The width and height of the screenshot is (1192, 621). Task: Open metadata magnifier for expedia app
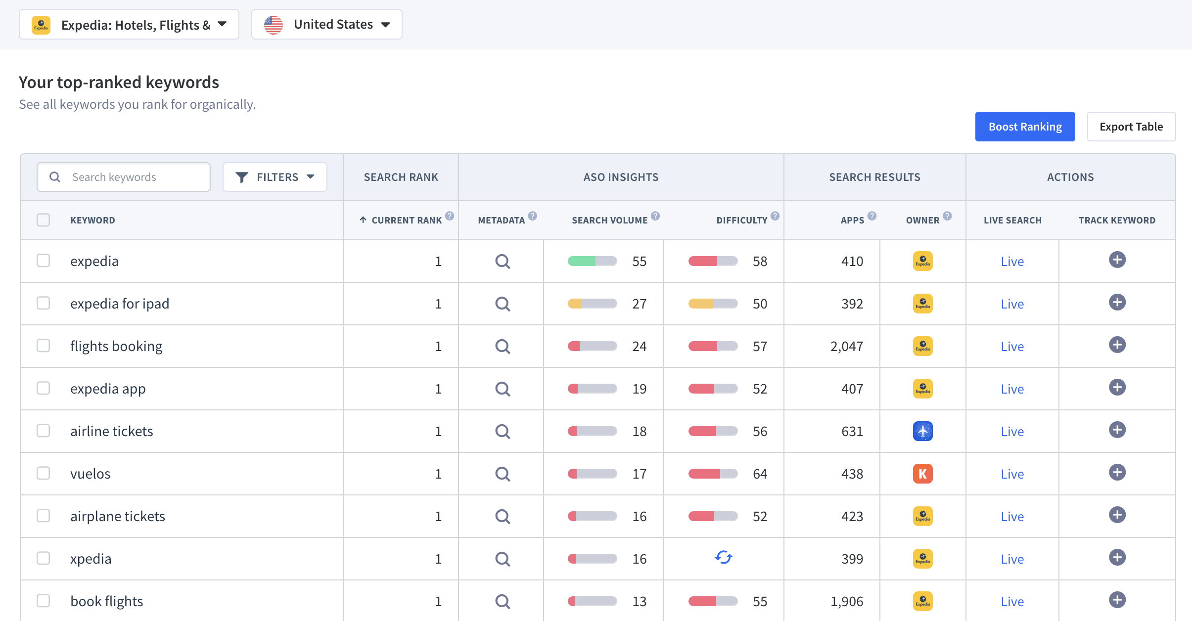click(503, 389)
